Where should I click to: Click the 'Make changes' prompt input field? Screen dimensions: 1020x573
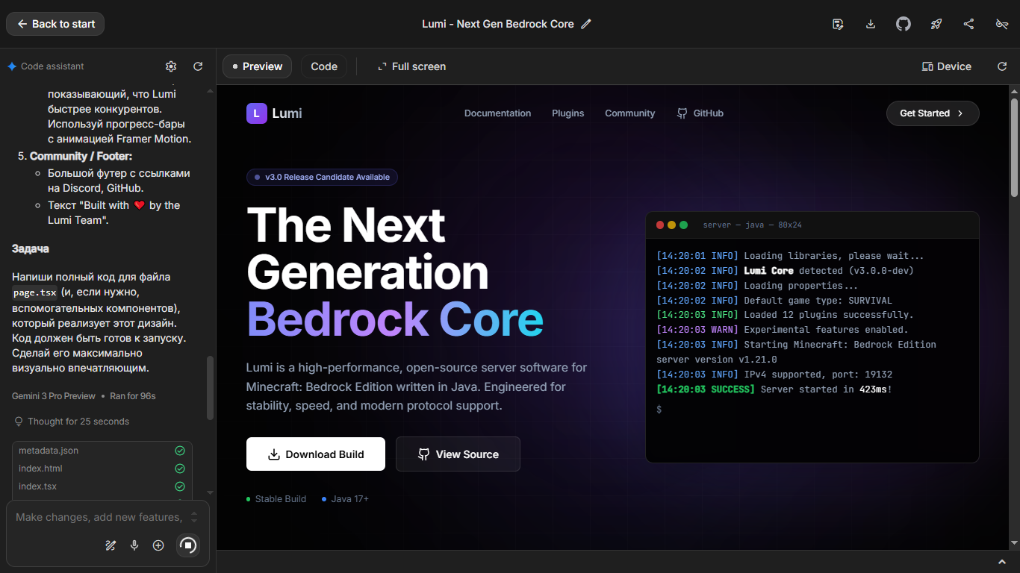click(99, 517)
